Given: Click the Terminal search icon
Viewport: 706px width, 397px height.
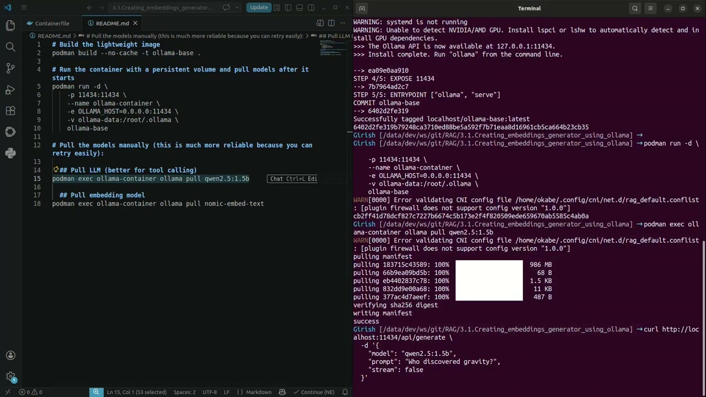Looking at the screenshot, I should pyautogui.click(x=635, y=8).
